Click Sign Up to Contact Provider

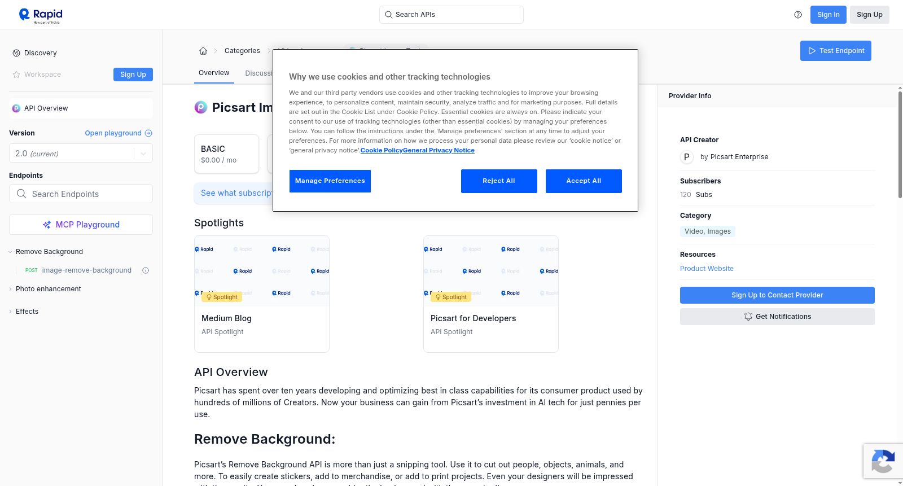(777, 295)
